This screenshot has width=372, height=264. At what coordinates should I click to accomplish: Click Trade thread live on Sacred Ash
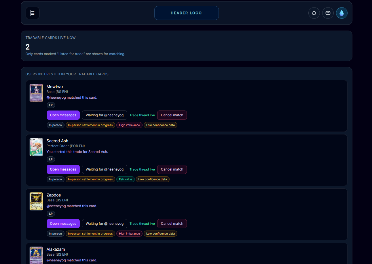point(142,169)
